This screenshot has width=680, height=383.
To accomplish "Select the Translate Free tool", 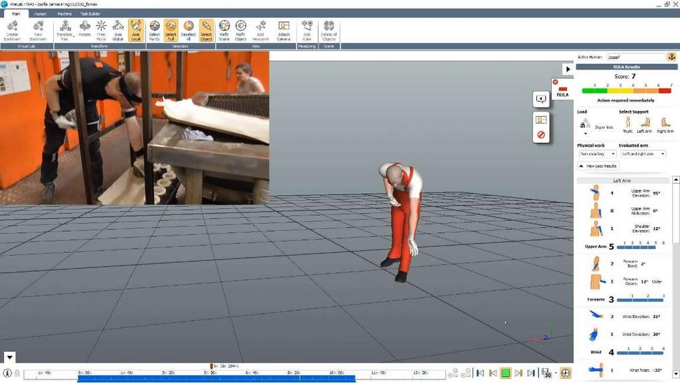I will [64, 31].
